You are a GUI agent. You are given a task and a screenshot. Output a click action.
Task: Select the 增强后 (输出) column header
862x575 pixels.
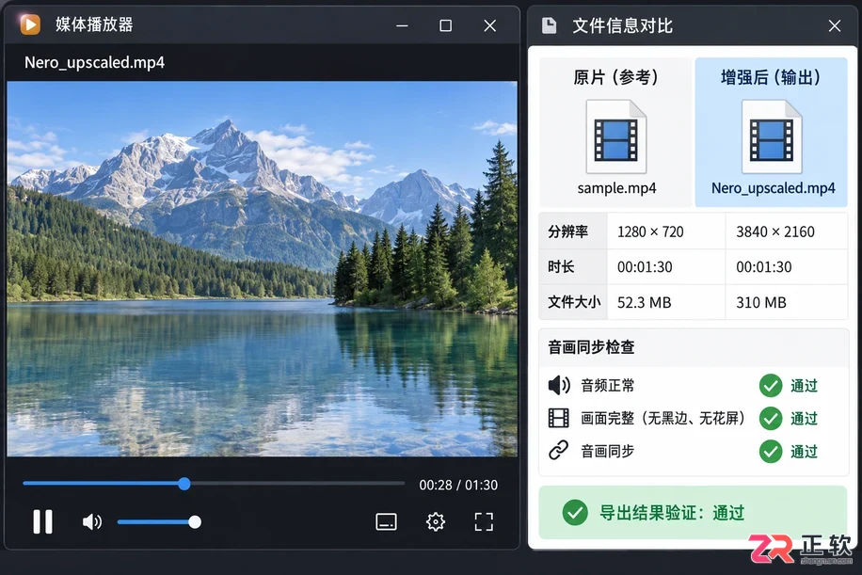pos(772,77)
